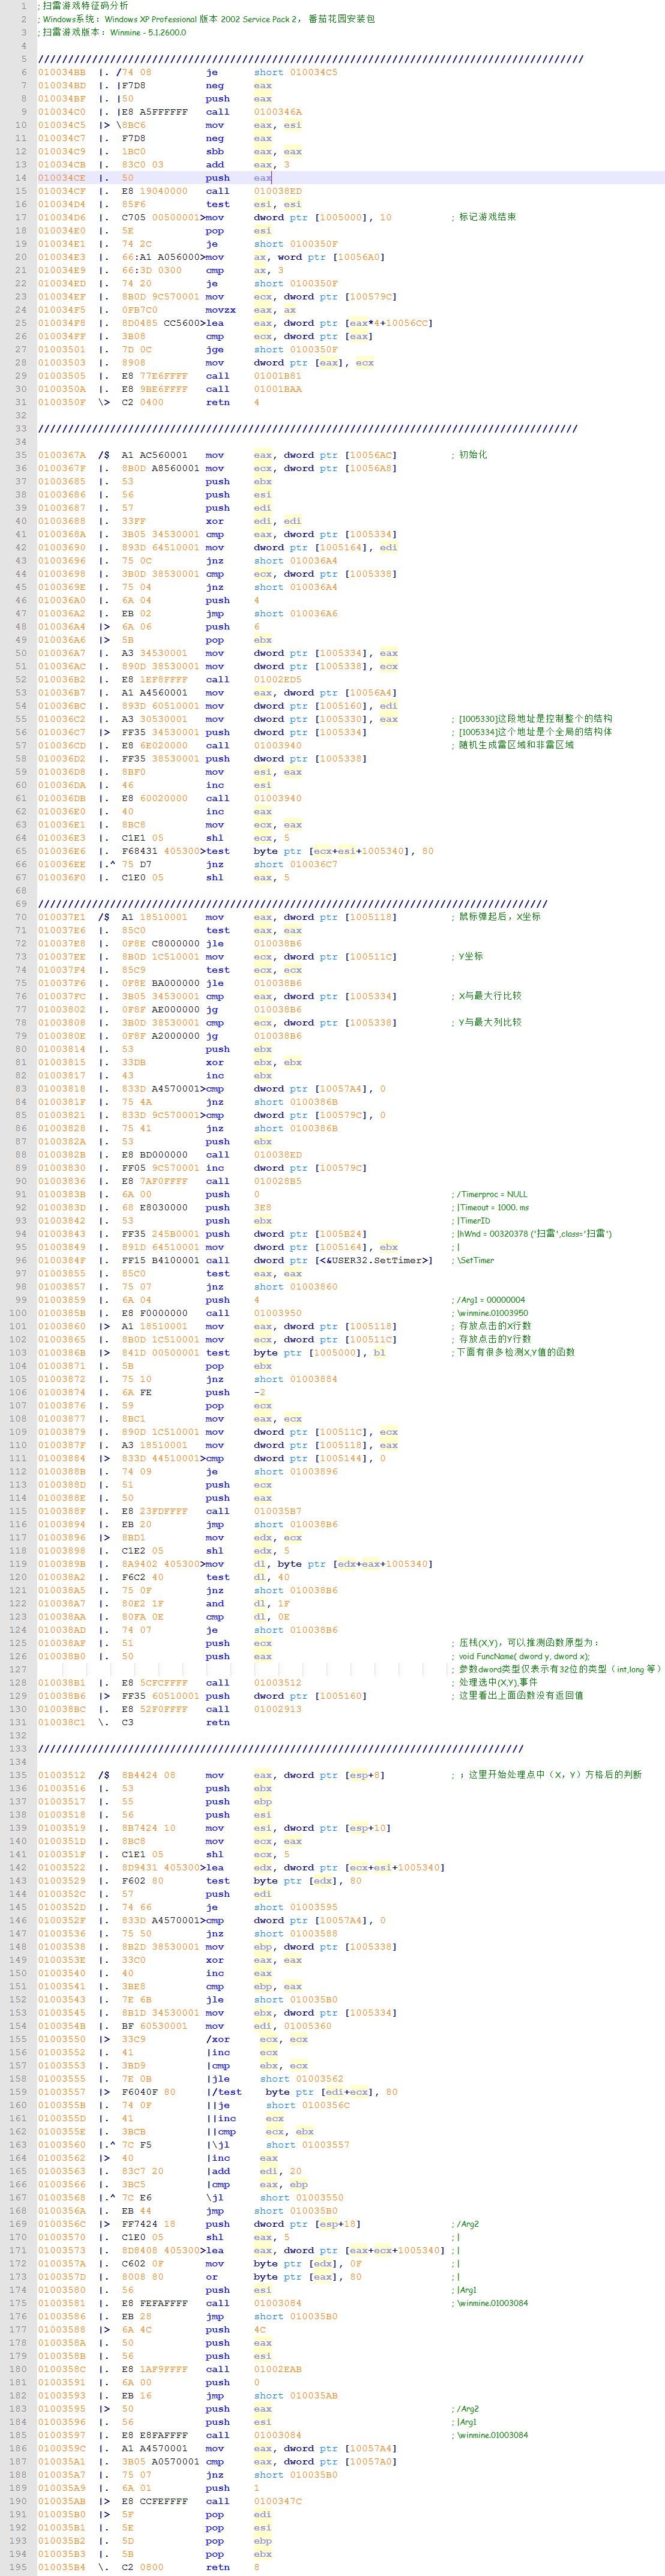Click the comment 'Y与最大列比较'
This screenshot has width=665, height=2576.
click(490, 1023)
